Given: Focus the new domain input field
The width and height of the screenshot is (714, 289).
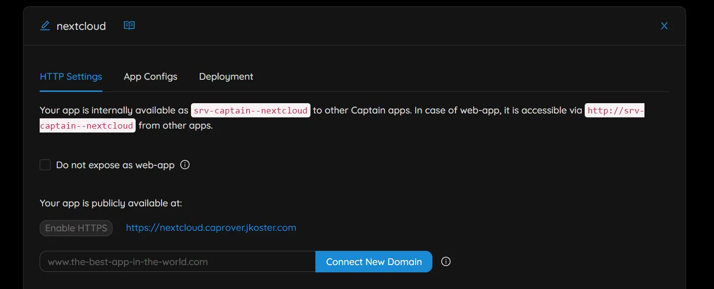Looking at the screenshot, I should [x=178, y=262].
